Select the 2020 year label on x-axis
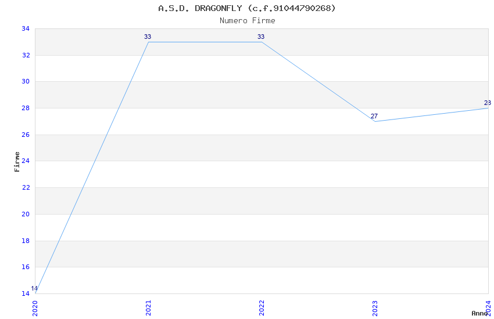494x319 pixels. [35, 309]
